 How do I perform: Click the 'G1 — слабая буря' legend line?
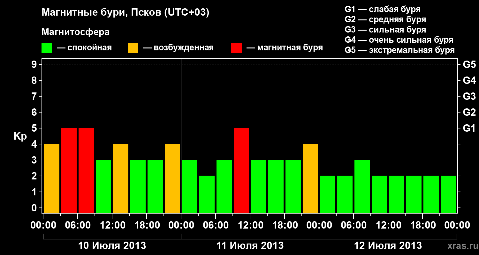coord(383,9)
